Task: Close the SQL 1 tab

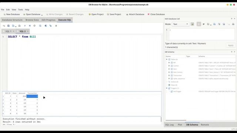Action: click(13, 31)
